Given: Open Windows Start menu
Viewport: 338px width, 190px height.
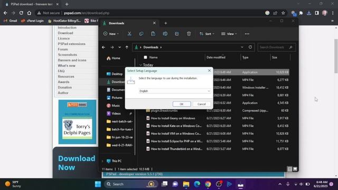Looking at the screenshot, I should [98, 184].
